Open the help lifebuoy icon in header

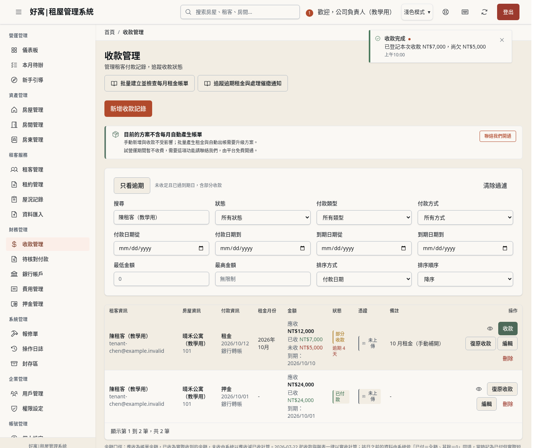pos(446,12)
